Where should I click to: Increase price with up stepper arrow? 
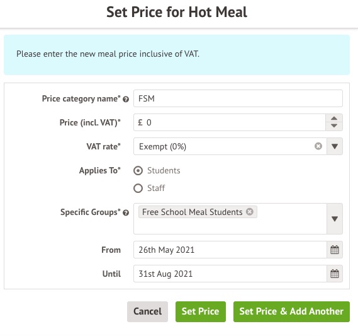point(334,119)
